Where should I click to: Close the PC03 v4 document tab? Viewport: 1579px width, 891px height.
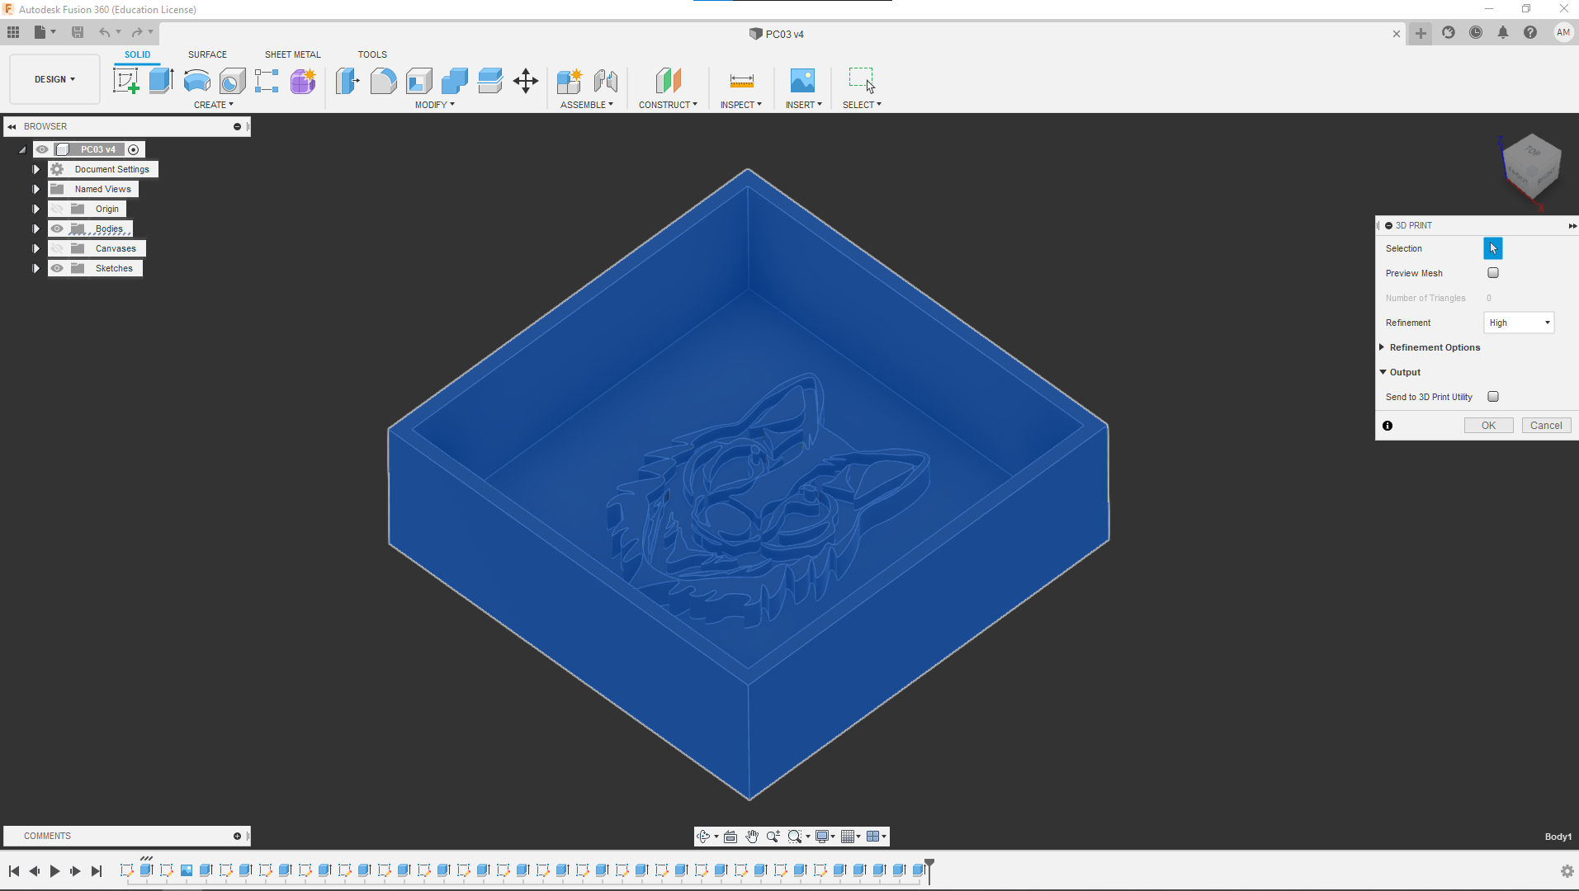coord(1397,34)
